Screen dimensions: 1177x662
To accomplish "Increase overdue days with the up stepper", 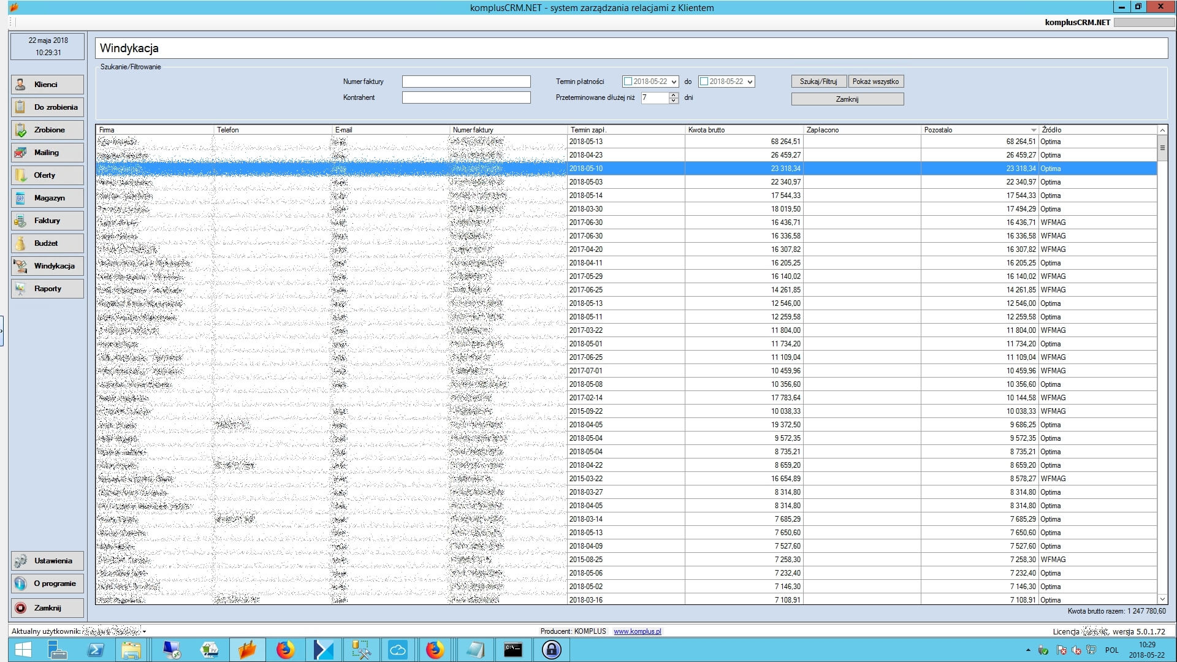I will click(674, 95).
